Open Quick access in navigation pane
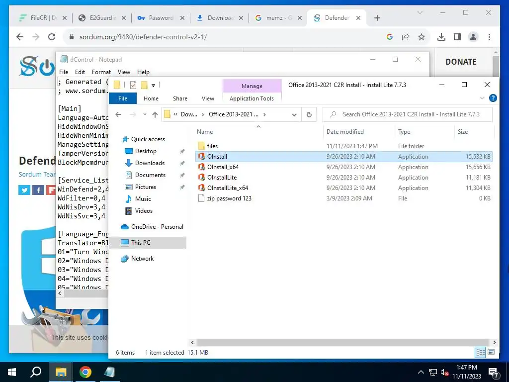Image resolution: width=509 pixels, height=382 pixels. click(148, 139)
